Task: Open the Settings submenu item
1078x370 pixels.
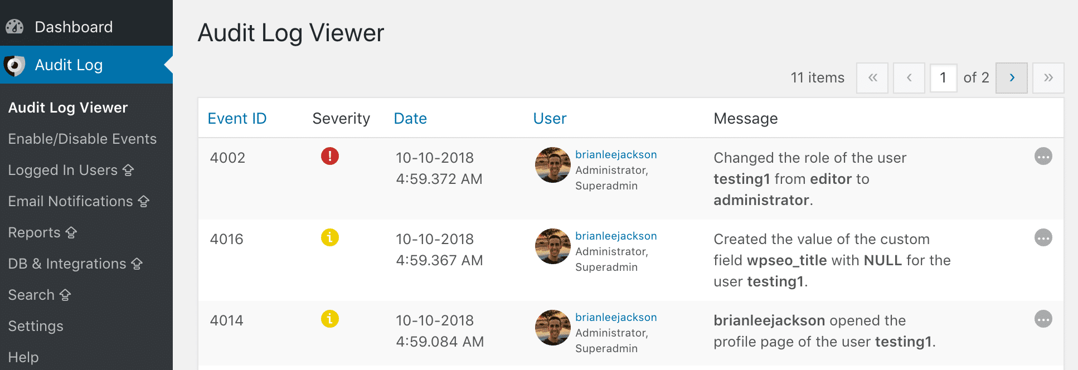Action: pyautogui.click(x=36, y=326)
